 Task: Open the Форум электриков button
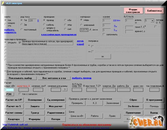(133, 11)
